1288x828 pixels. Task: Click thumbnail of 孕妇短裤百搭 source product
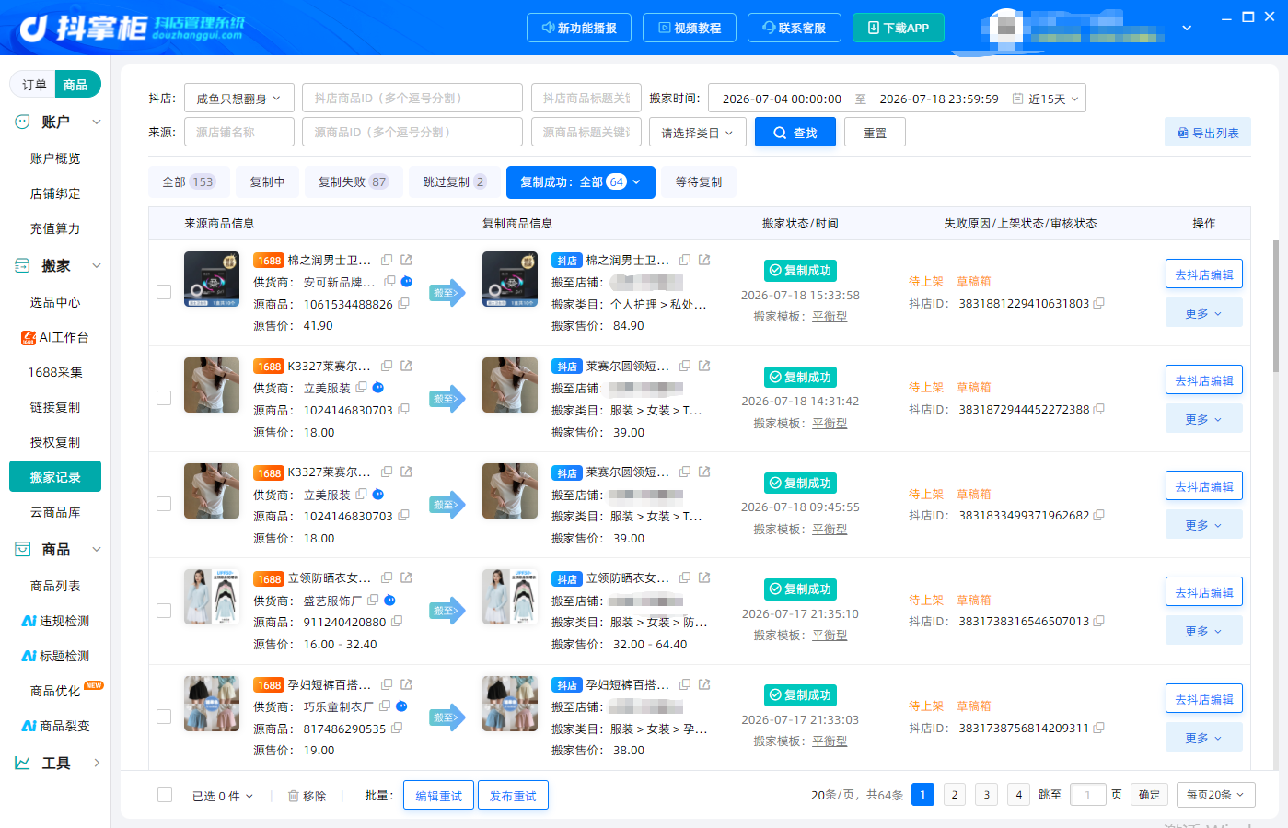point(212,704)
